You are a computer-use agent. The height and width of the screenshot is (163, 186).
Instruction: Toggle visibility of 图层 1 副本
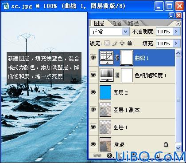pos(93,110)
